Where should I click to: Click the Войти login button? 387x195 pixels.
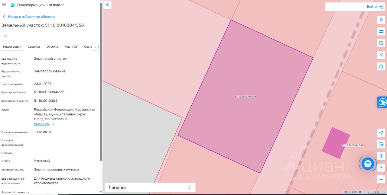[375, 6]
